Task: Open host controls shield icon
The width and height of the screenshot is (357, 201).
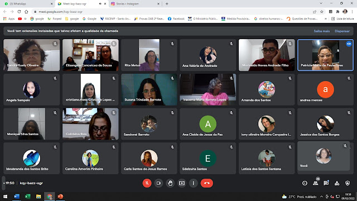Action: pyautogui.click(x=348, y=183)
